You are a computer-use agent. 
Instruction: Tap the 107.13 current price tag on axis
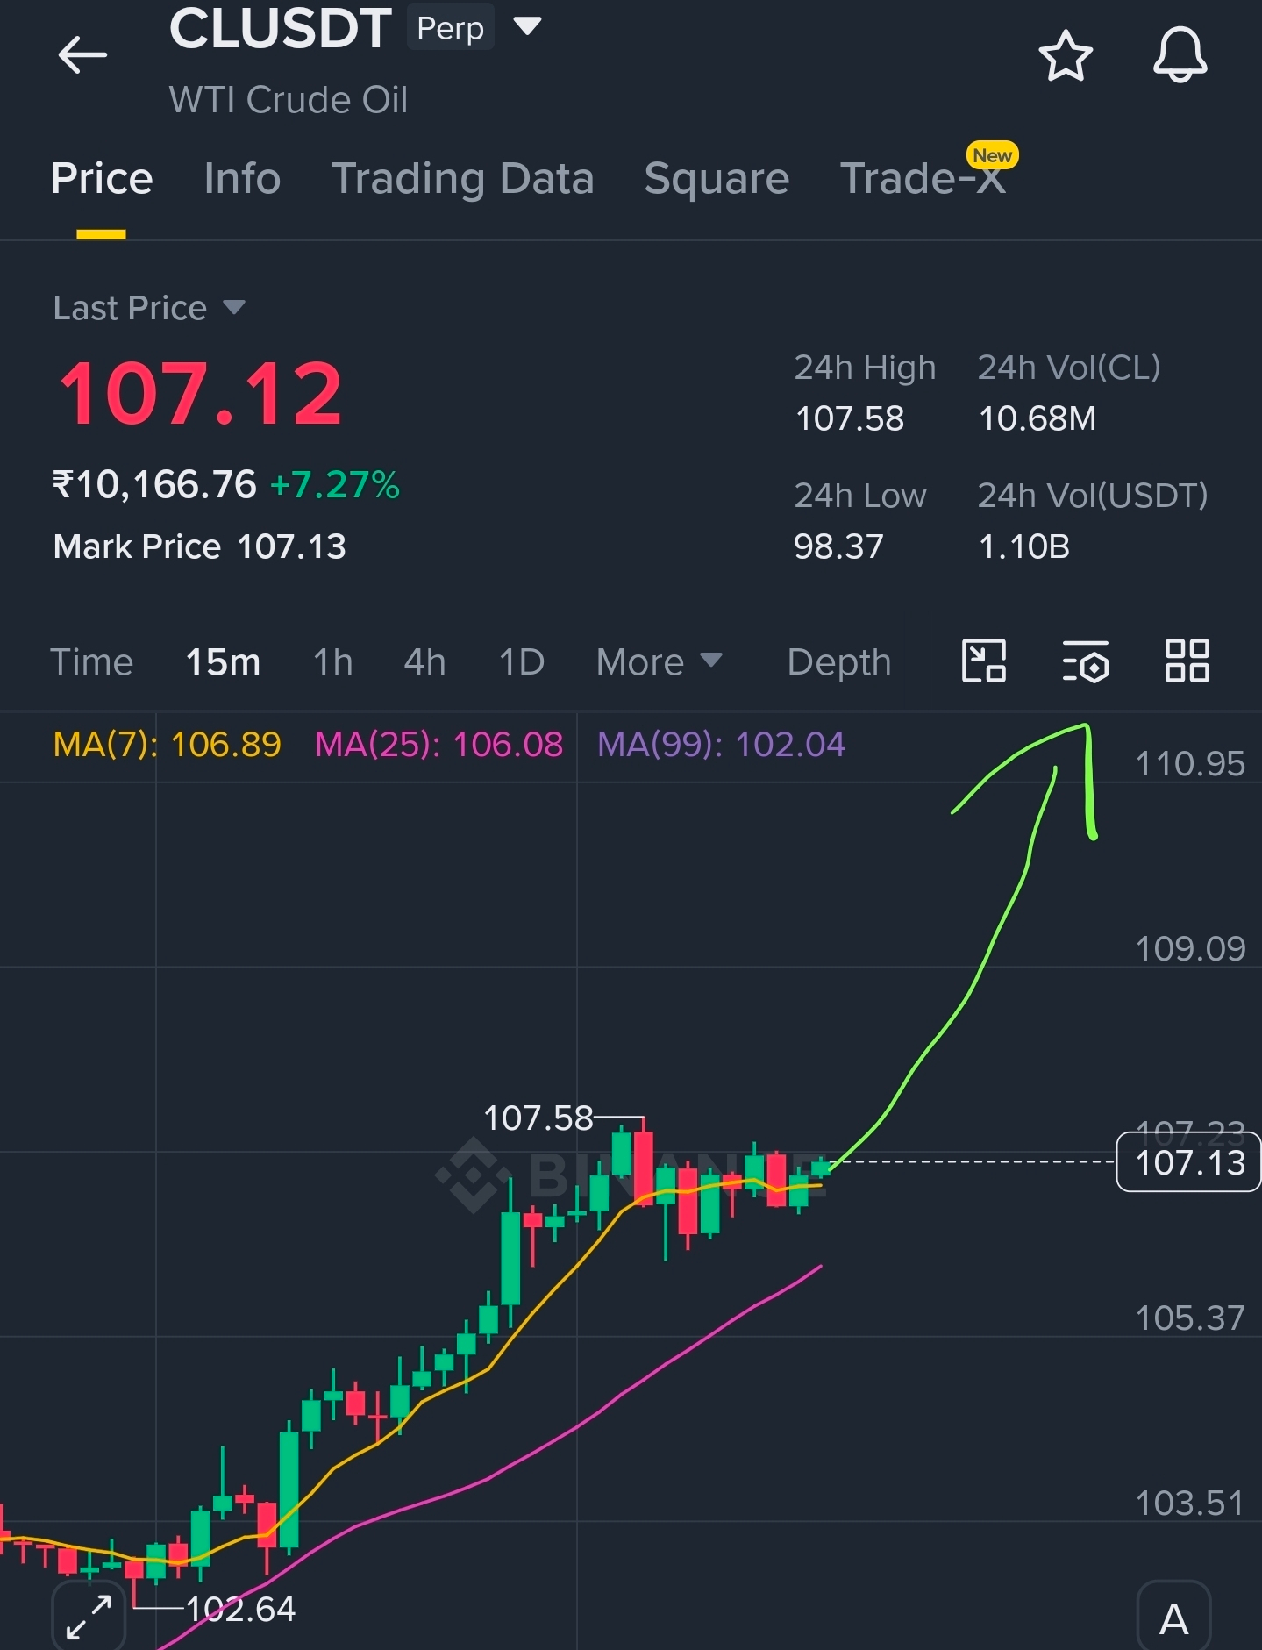click(1188, 1162)
